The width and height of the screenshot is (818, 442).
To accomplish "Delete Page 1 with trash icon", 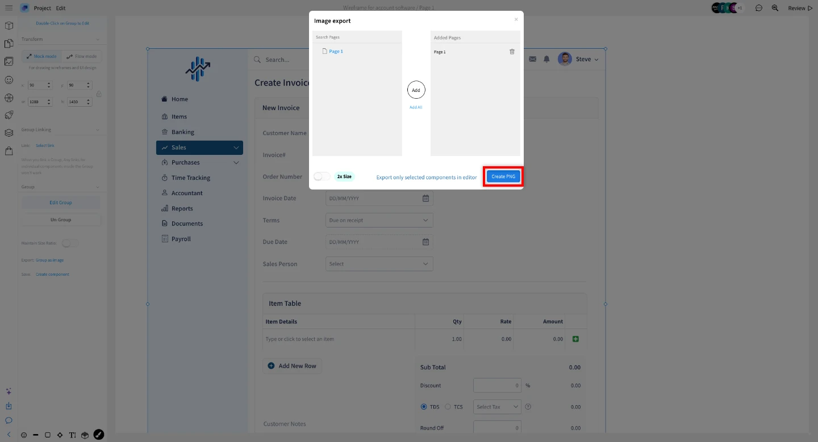I will click(x=512, y=52).
